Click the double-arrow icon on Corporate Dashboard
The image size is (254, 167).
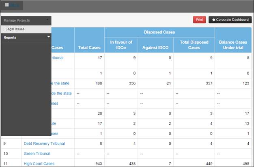tap(214, 20)
